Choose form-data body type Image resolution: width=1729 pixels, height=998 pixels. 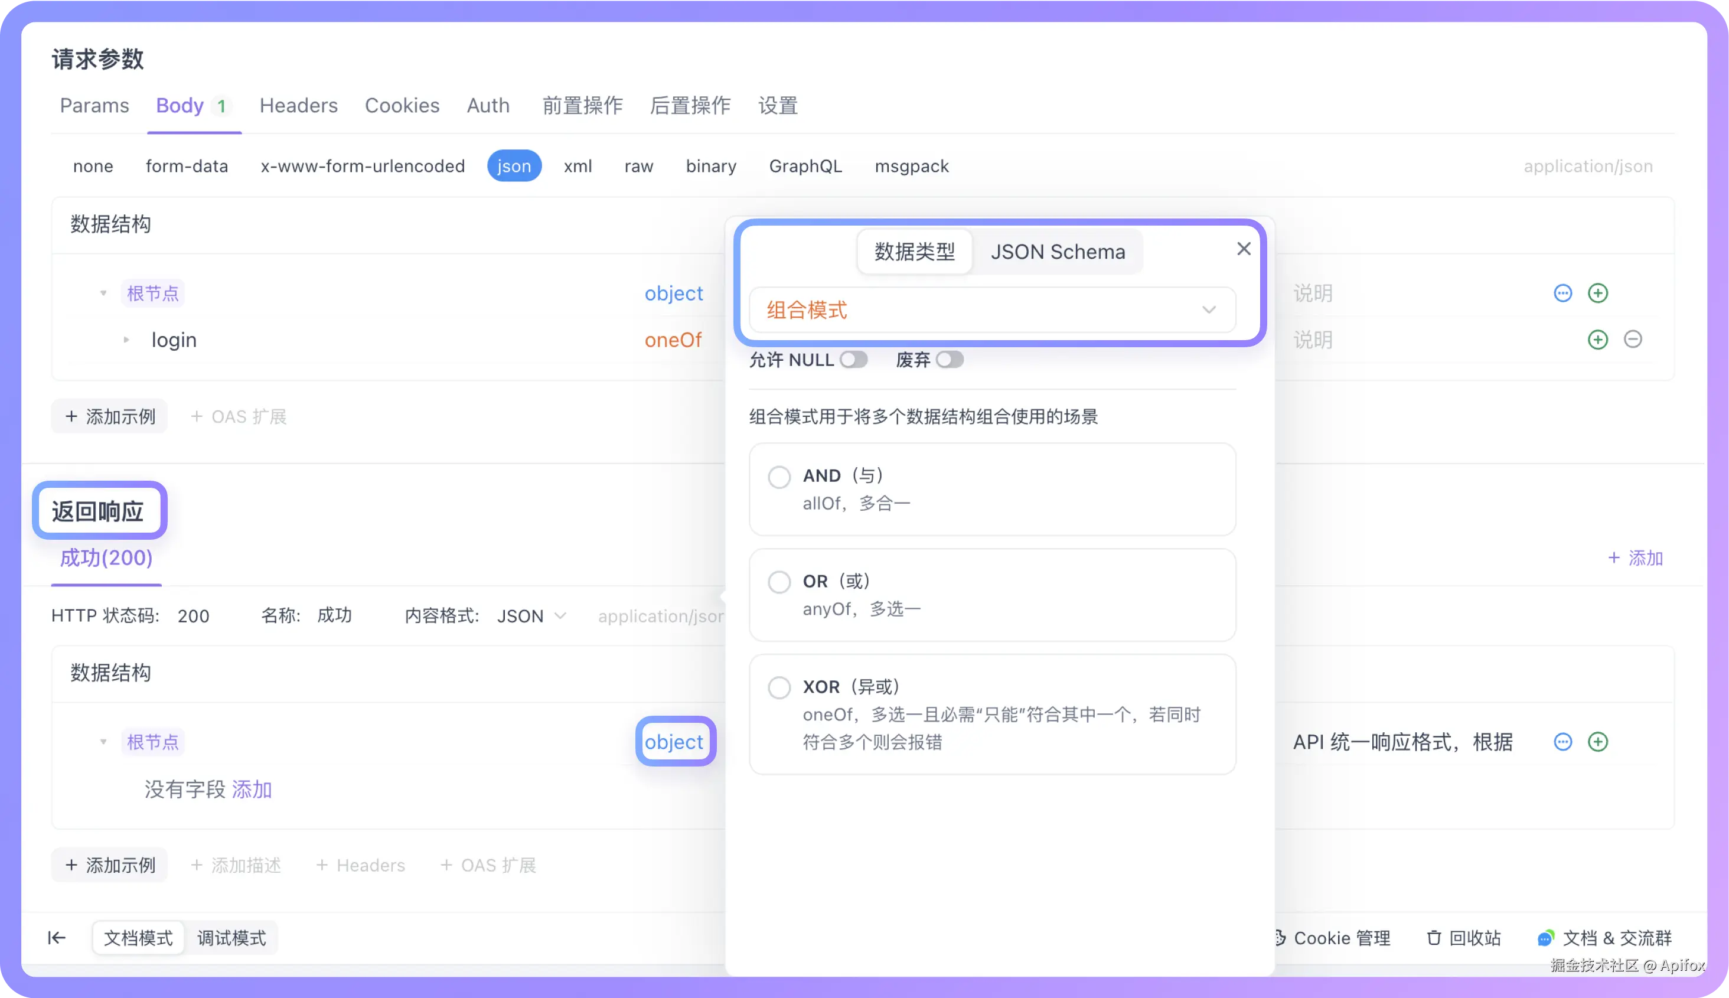(x=187, y=166)
